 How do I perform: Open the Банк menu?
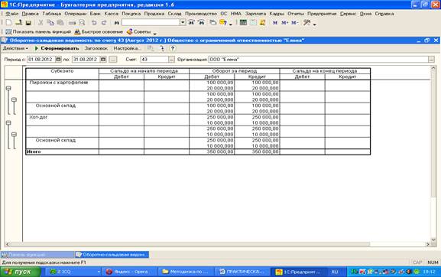[96, 14]
